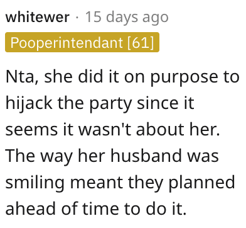The image size is (246, 228).
Task: Click the word 'planned' in the comment
Action: [201, 183]
